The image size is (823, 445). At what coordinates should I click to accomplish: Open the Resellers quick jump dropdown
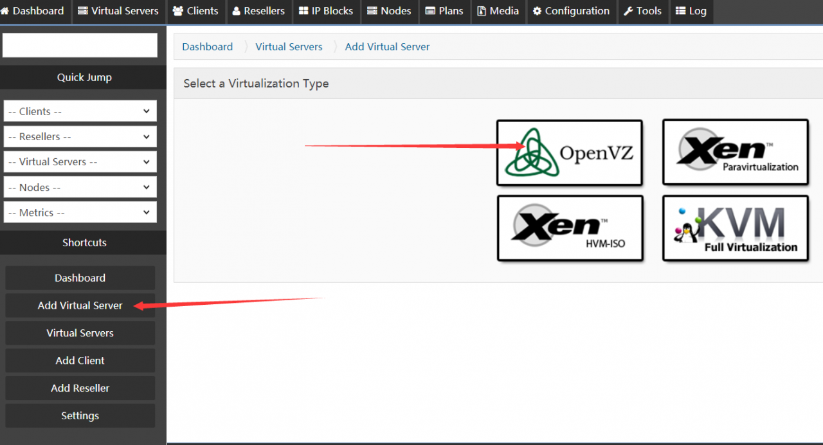[x=80, y=136]
